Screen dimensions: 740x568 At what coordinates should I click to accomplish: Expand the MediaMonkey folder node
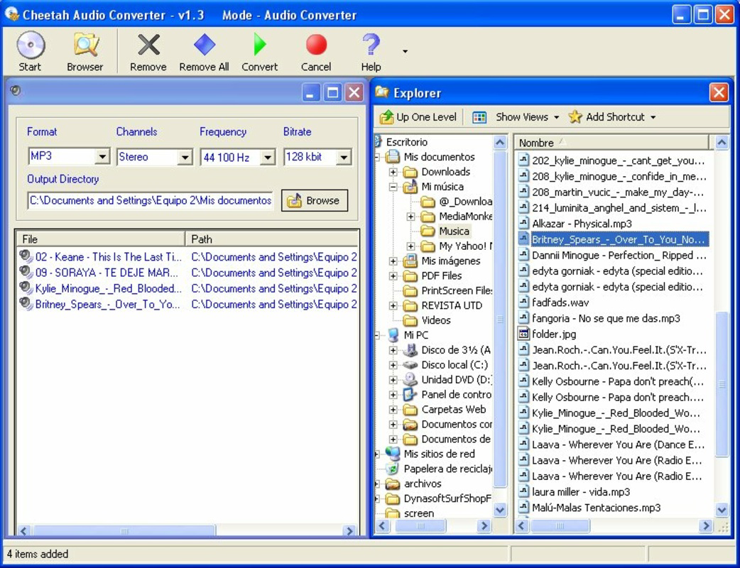point(410,217)
